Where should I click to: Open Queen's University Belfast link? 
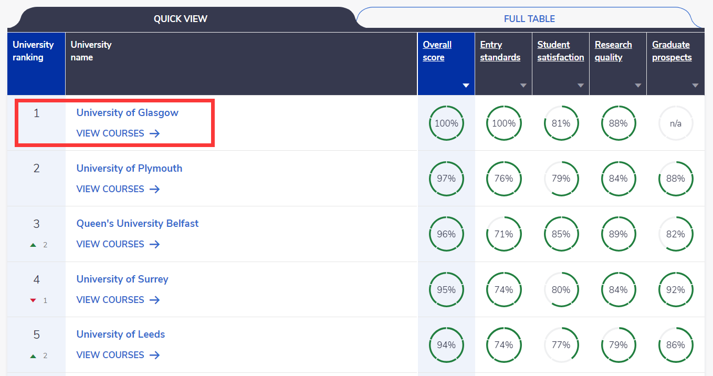click(x=138, y=223)
